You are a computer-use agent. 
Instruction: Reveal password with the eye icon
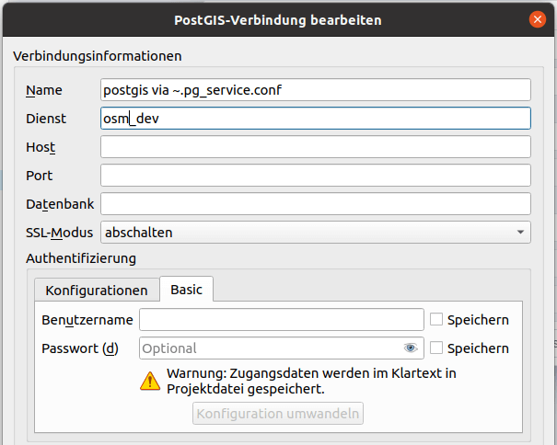click(411, 348)
